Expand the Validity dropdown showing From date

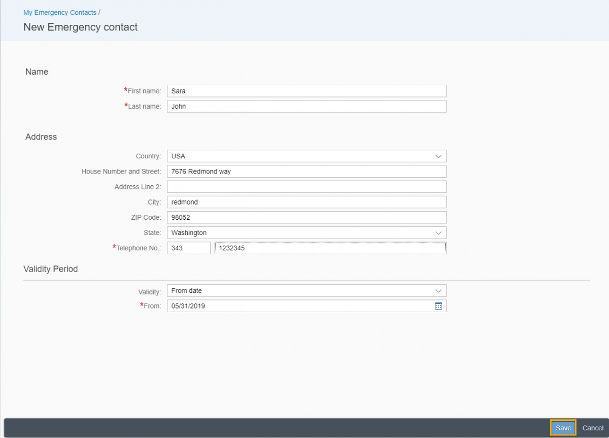tap(438, 291)
